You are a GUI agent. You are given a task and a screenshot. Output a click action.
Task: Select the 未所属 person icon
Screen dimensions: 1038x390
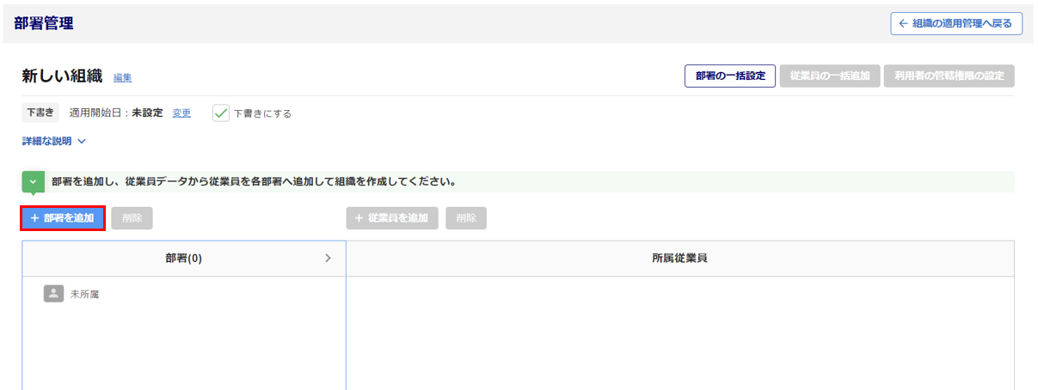click(53, 294)
